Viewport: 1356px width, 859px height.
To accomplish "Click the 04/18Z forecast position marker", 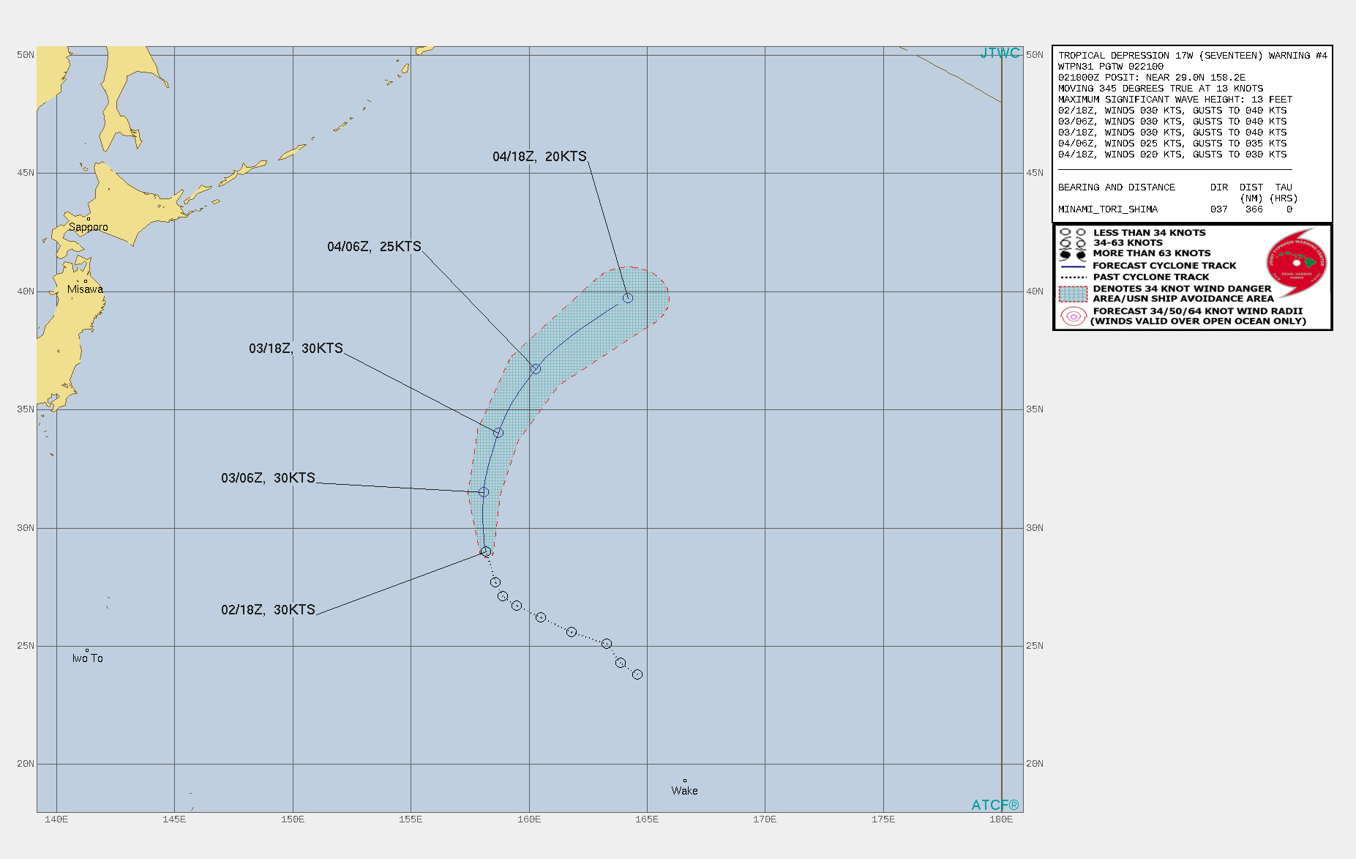I will (628, 298).
